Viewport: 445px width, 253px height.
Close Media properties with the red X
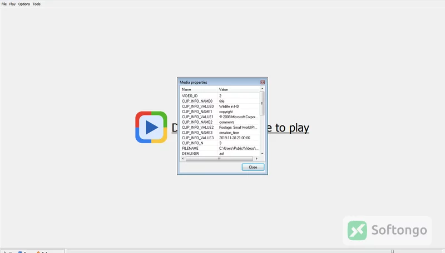pyautogui.click(x=263, y=82)
